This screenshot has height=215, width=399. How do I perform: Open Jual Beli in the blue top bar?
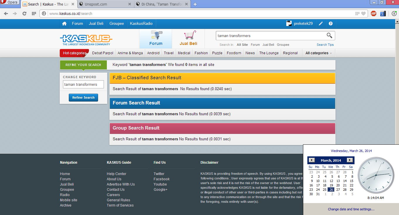96,24
